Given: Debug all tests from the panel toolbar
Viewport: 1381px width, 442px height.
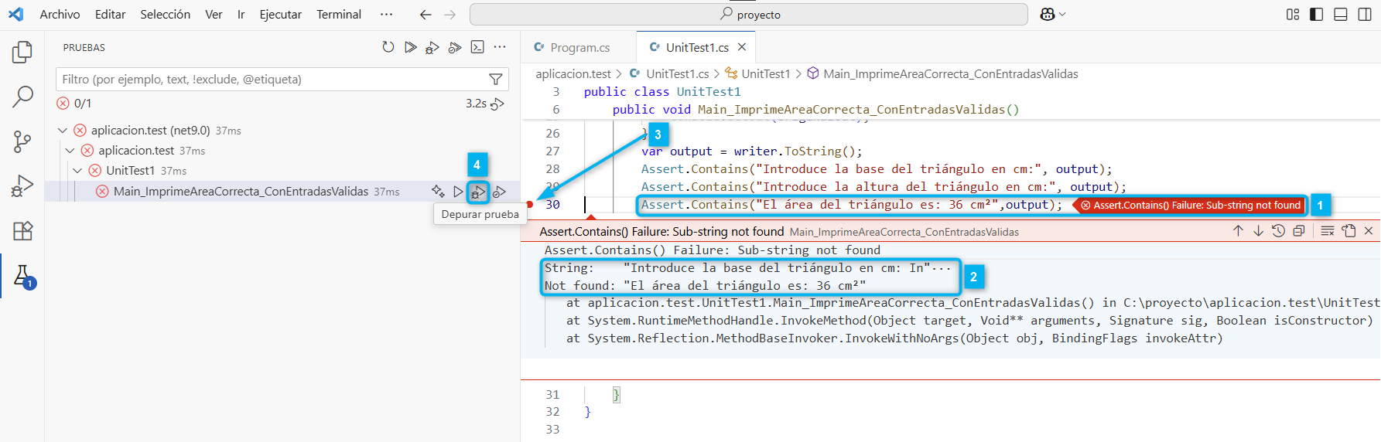Looking at the screenshot, I should (432, 47).
